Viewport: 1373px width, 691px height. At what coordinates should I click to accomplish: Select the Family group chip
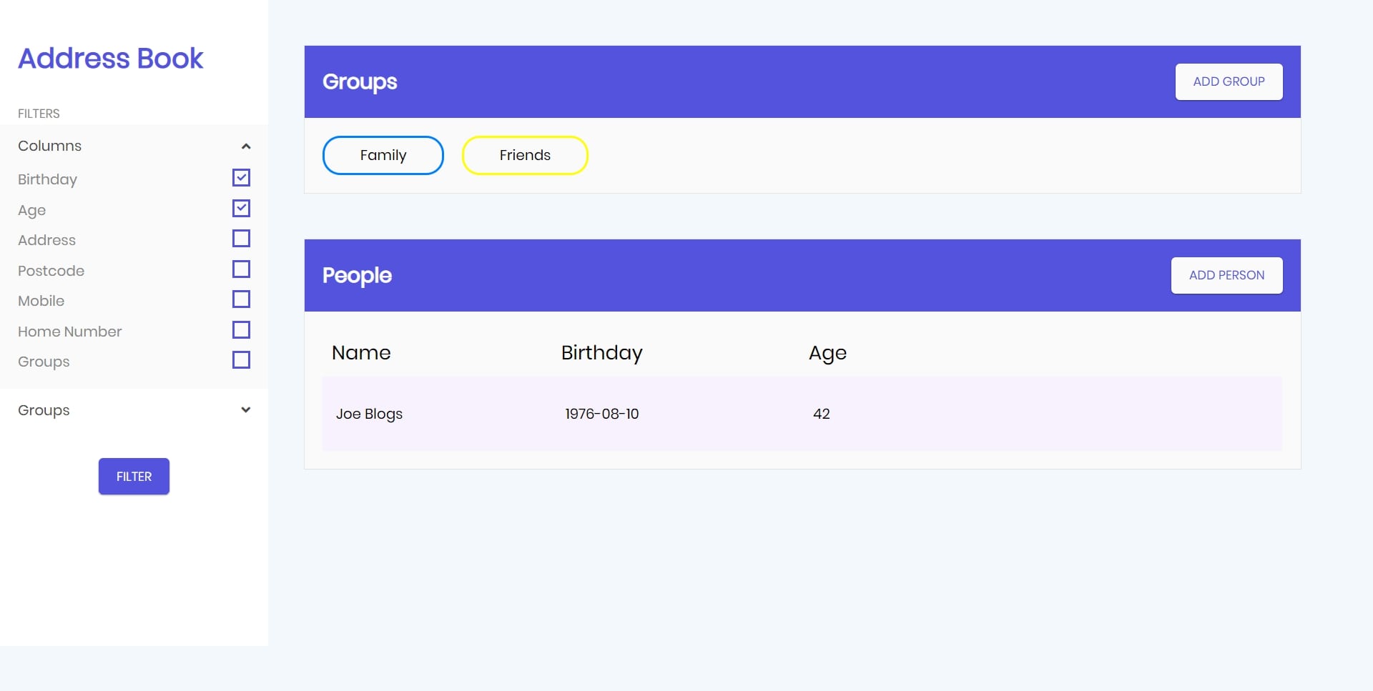pyautogui.click(x=383, y=156)
